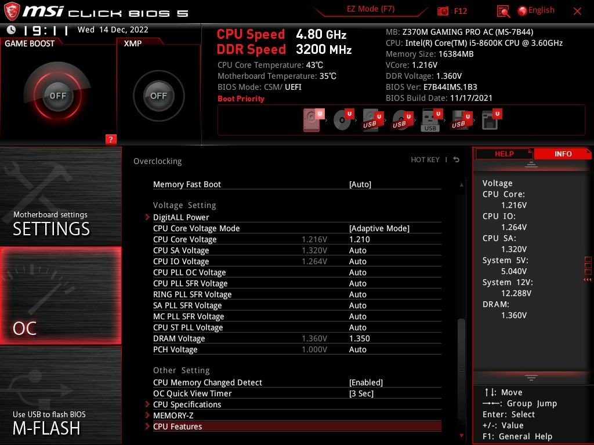This screenshot has width=594, height=445.
Task: Select the USB hard disk boot icon
Action: point(373,120)
